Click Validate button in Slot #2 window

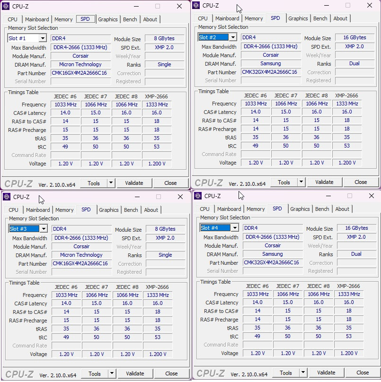click(324, 182)
